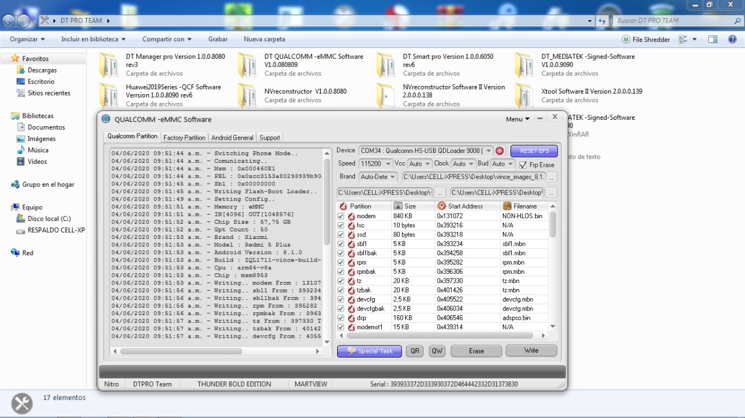Select the Qualcomm Partition tab
This screenshot has height=418, width=745.
(x=132, y=137)
